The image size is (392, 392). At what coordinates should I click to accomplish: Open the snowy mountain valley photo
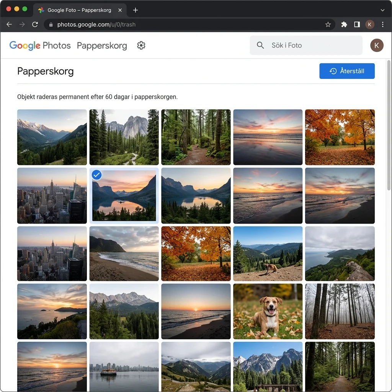click(x=52, y=137)
